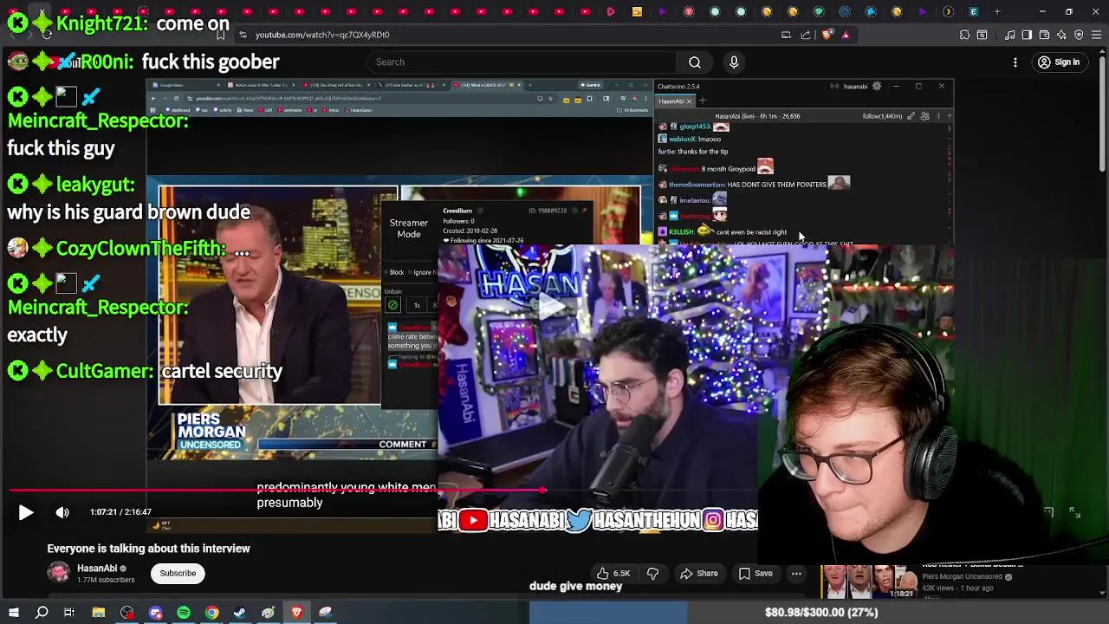1109x624 pixels.
Task: Open the Leo AI sparkle icon
Action: pos(1061,35)
